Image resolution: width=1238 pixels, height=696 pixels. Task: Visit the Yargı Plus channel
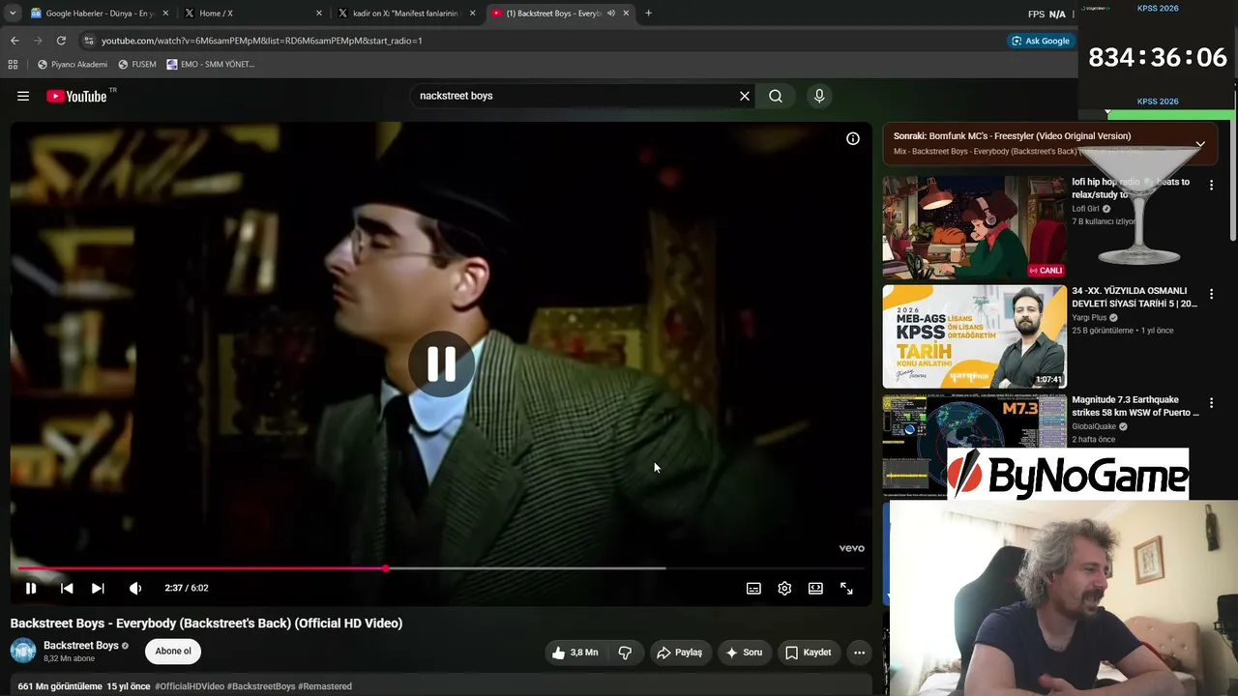[x=1089, y=317]
